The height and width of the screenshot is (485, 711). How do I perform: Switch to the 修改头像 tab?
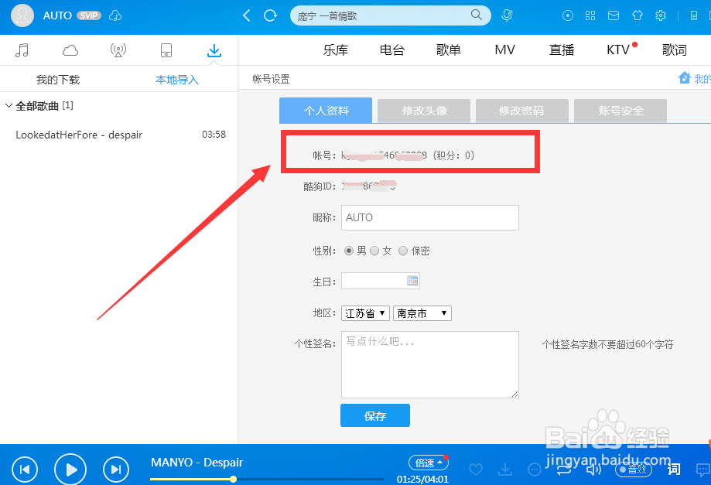(424, 111)
